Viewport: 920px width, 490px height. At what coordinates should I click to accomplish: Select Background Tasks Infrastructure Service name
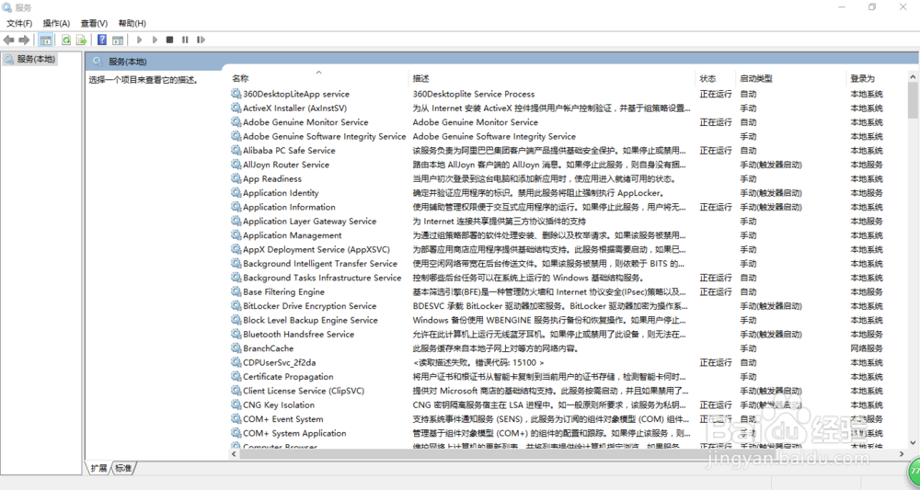click(322, 278)
